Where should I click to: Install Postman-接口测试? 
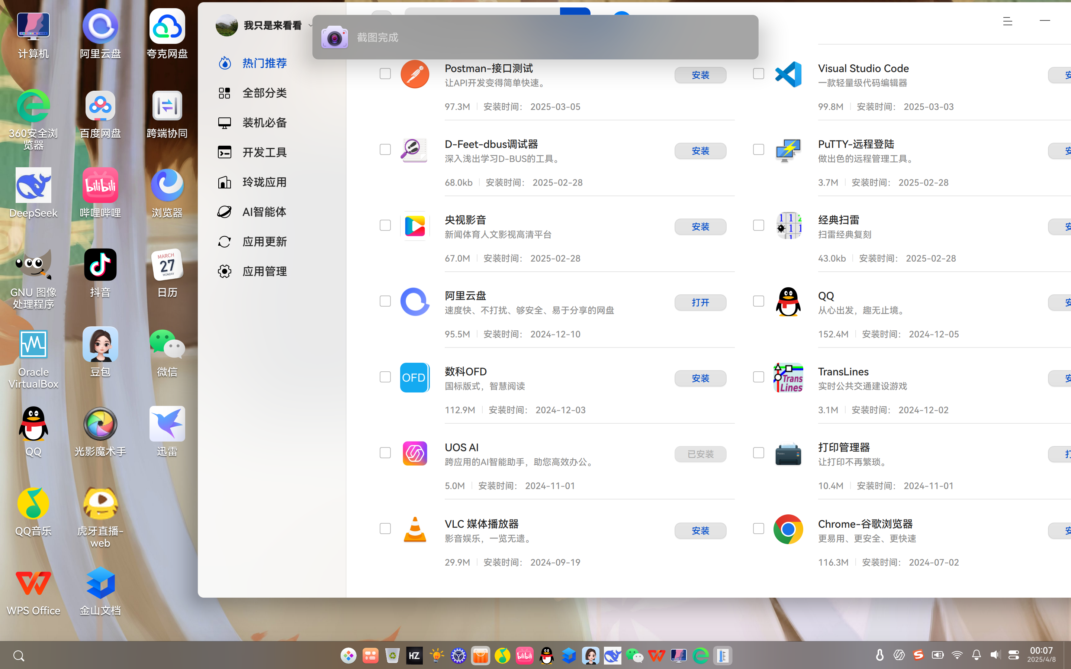pyautogui.click(x=700, y=75)
